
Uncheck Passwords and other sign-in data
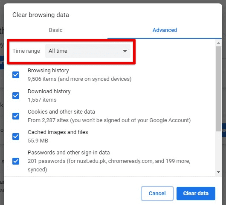(x=16, y=161)
